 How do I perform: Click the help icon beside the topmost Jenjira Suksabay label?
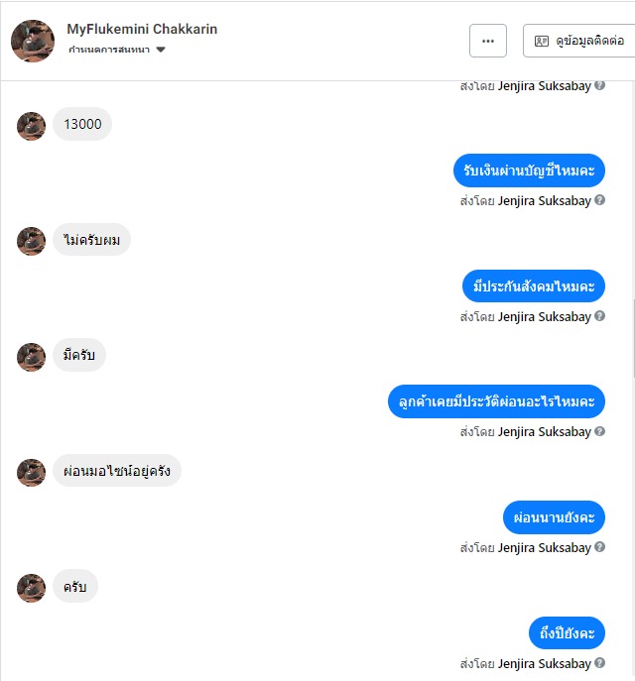coord(600,85)
